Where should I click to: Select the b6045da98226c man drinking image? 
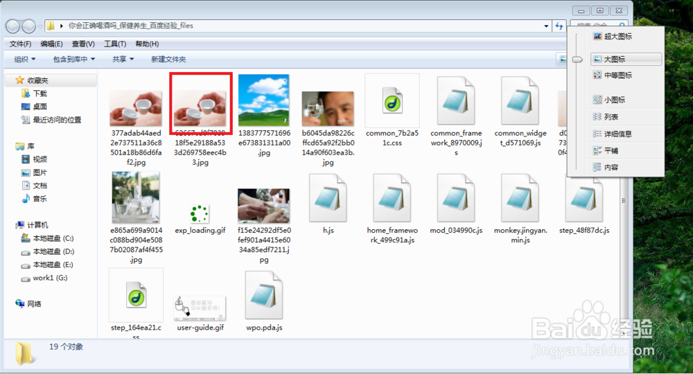[328, 109]
